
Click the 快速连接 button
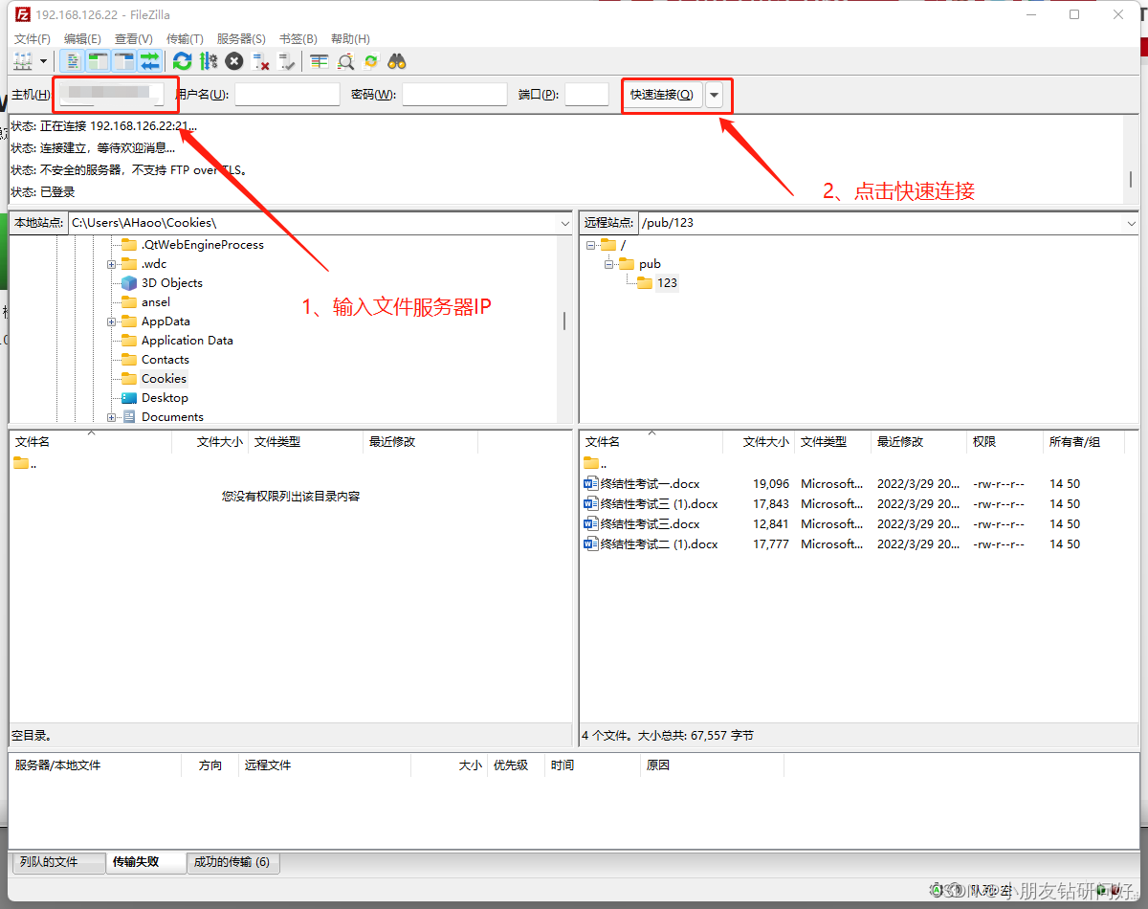pyautogui.click(x=662, y=94)
